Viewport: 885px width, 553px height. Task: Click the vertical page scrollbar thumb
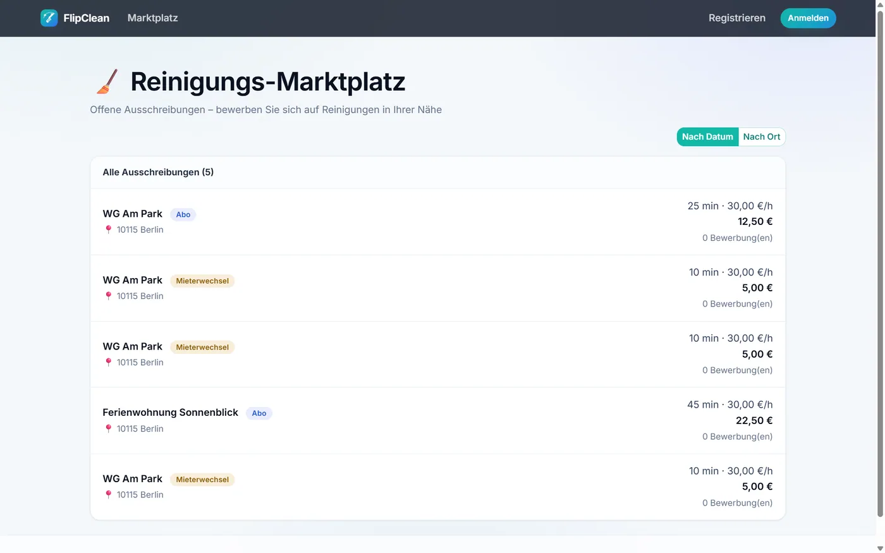click(879, 263)
